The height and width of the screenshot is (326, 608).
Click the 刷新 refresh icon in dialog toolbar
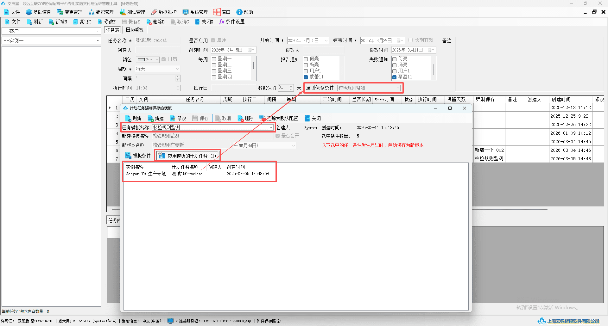point(128,119)
